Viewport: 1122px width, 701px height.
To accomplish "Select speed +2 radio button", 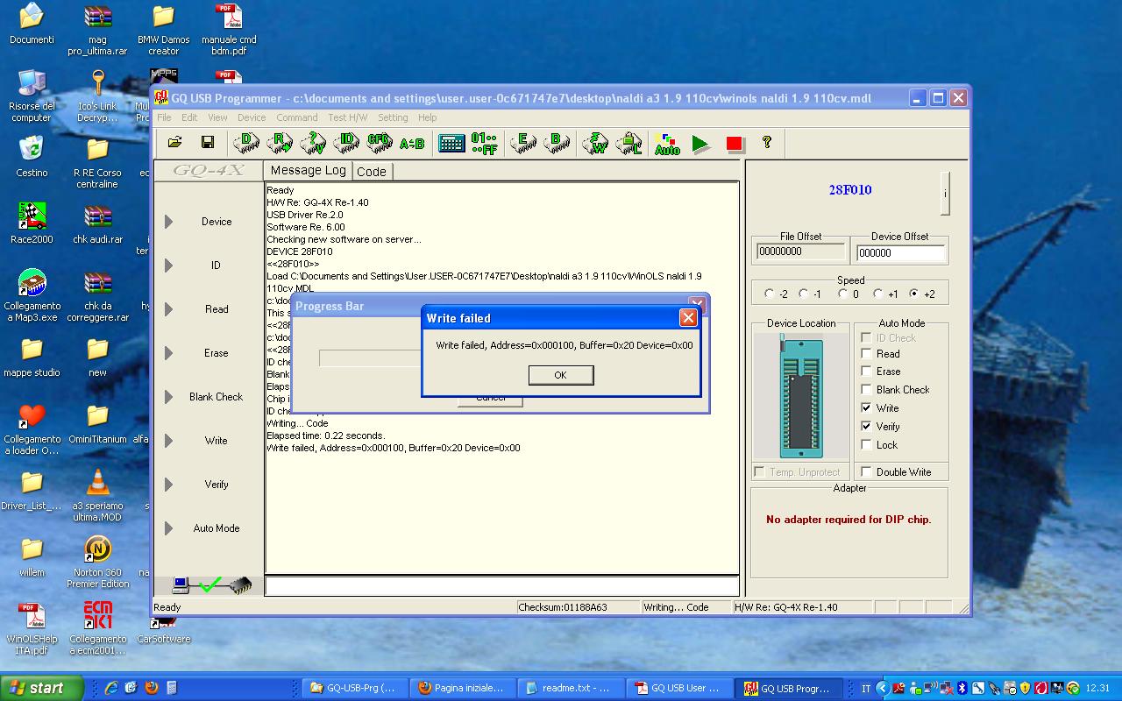I will (915, 294).
